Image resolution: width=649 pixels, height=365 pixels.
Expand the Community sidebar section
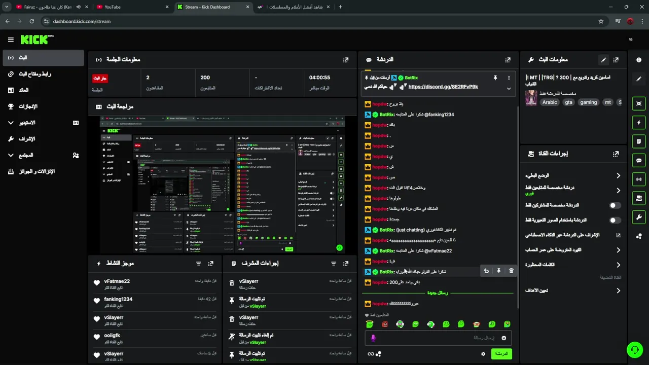click(x=43, y=155)
